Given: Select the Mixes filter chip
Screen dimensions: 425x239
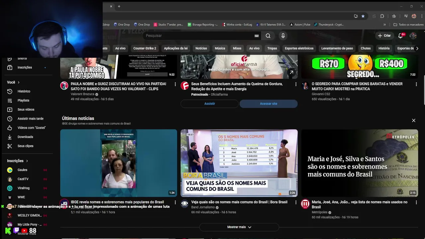Looking at the screenshot, I should pyautogui.click(x=237, y=48).
